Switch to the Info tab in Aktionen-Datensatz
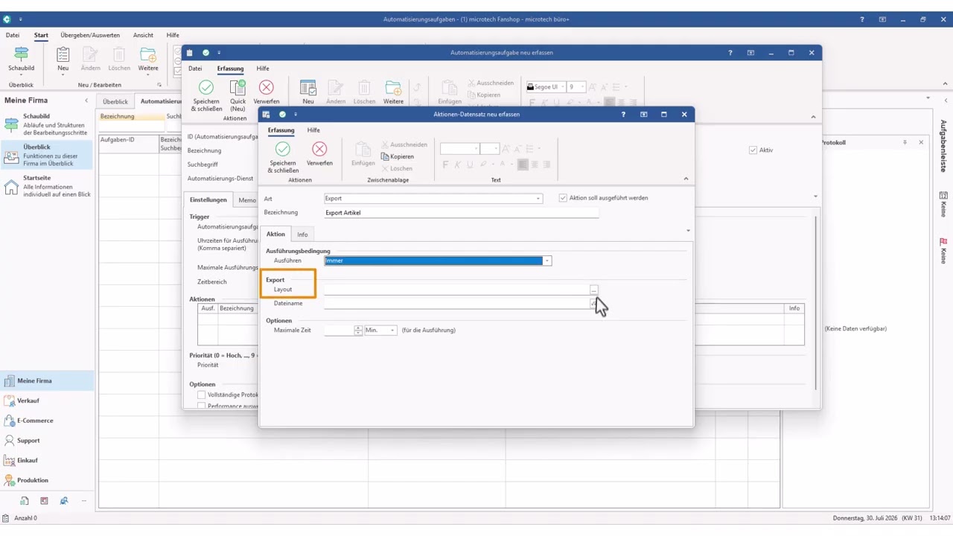This screenshot has height=536, width=953. [302, 234]
